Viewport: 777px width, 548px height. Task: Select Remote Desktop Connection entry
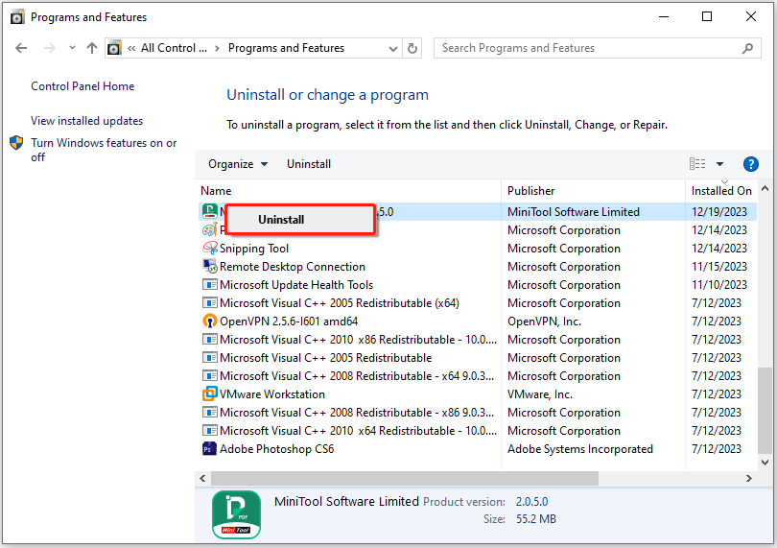pos(293,267)
